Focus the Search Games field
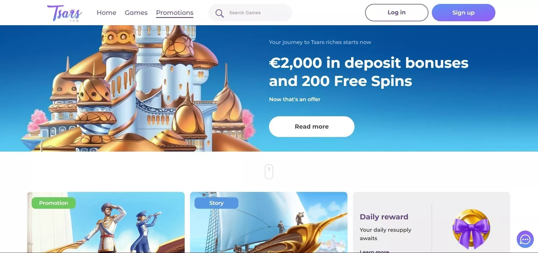The width and height of the screenshot is (538, 253). (250, 13)
